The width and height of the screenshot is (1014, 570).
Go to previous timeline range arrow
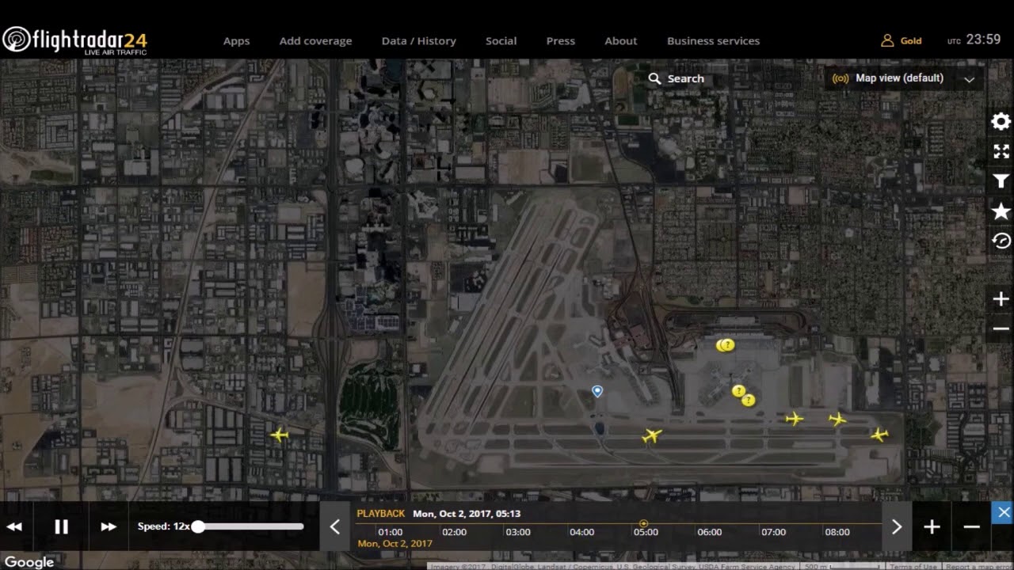click(x=335, y=526)
